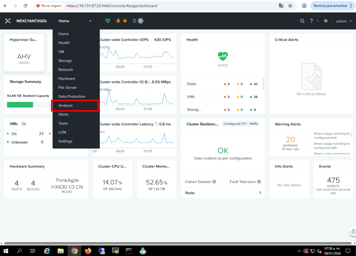Select Data Protection menu entry
356x256 pixels.
coord(72,97)
